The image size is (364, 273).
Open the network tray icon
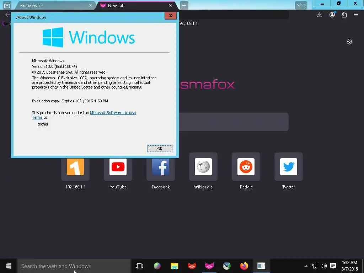pos(315,266)
